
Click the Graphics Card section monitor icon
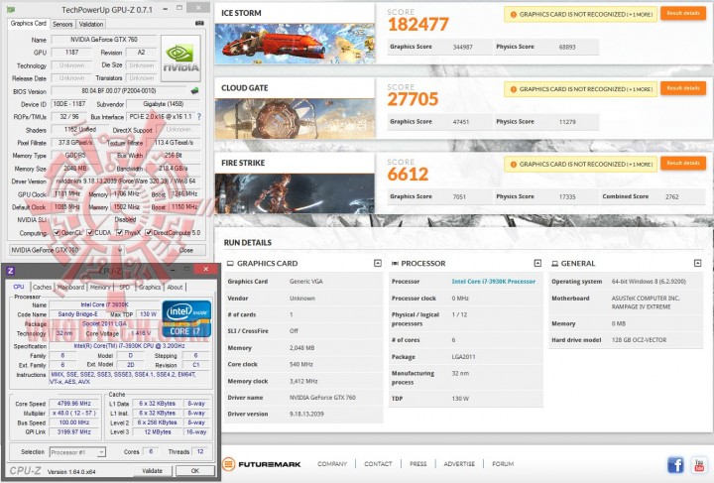click(230, 264)
